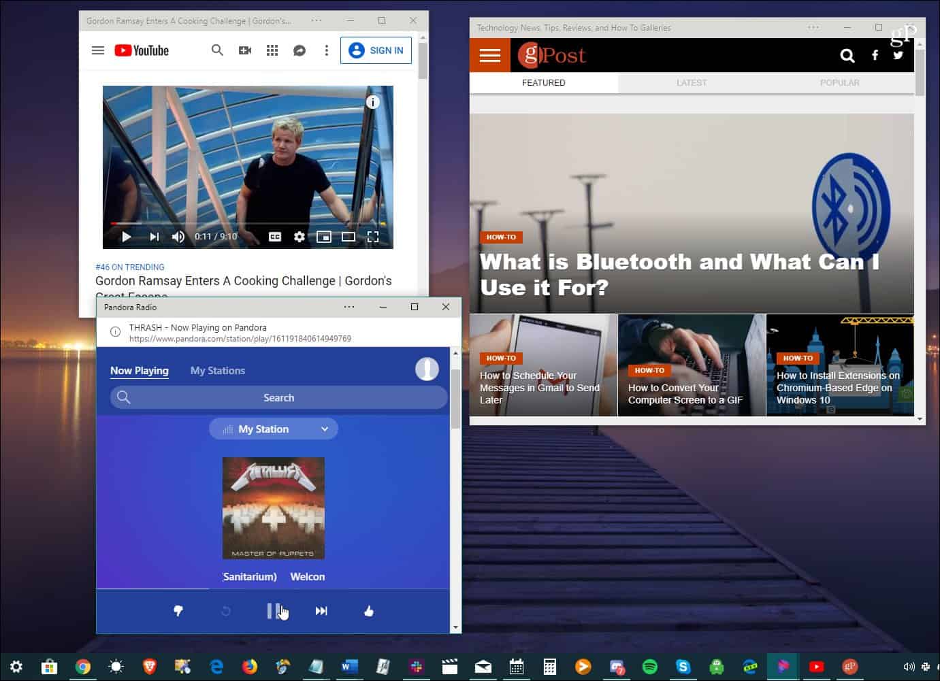Open Skype from the taskbar

[683, 667]
